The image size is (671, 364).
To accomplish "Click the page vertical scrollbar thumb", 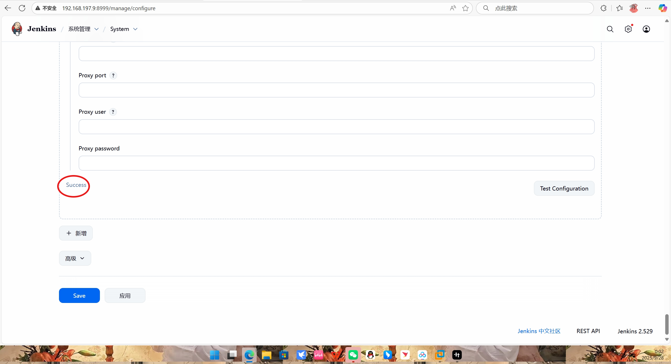I will click(x=667, y=324).
